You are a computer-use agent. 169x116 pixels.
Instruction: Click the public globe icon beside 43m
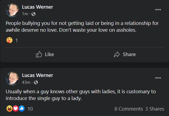(x=36, y=82)
